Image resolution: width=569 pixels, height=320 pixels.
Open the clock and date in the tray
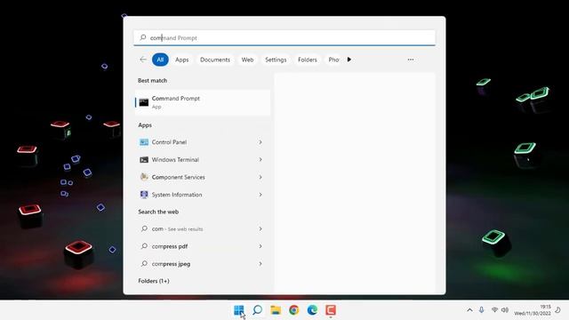533,310
